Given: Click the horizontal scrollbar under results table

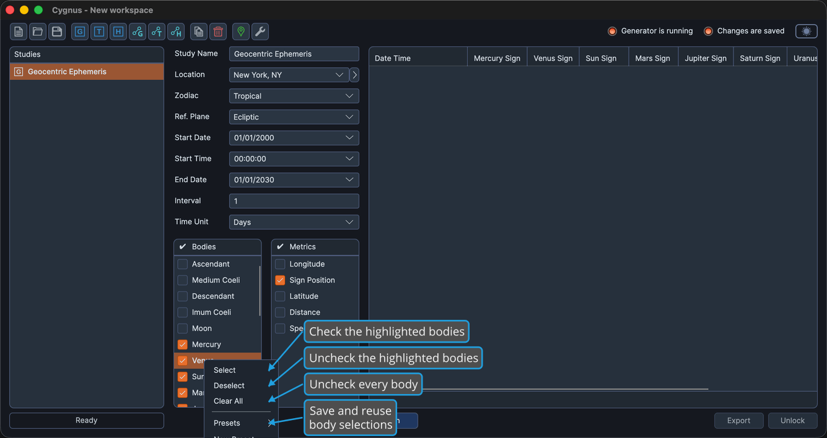Looking at the screenshot, I should (x=564, y=389).
